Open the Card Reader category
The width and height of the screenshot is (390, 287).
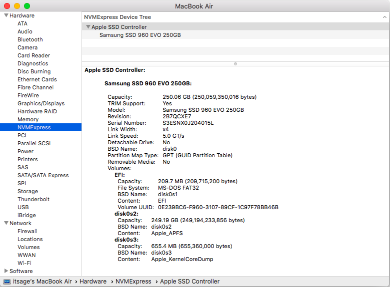(33, 55)
